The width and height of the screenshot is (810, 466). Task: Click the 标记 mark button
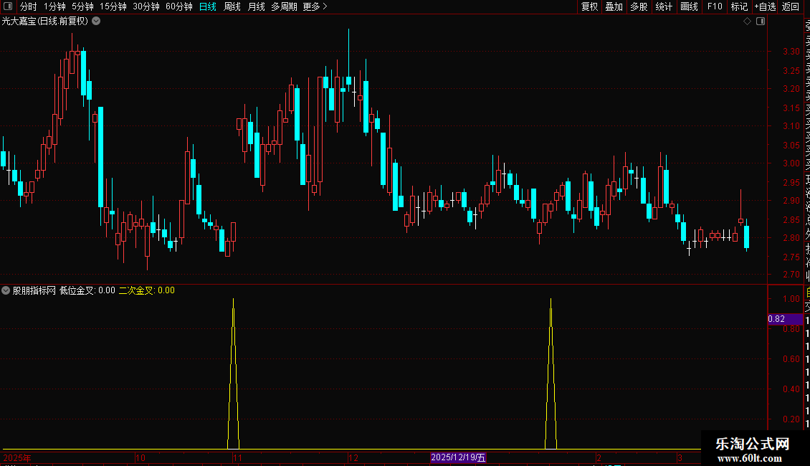click(x=739, y=6)
